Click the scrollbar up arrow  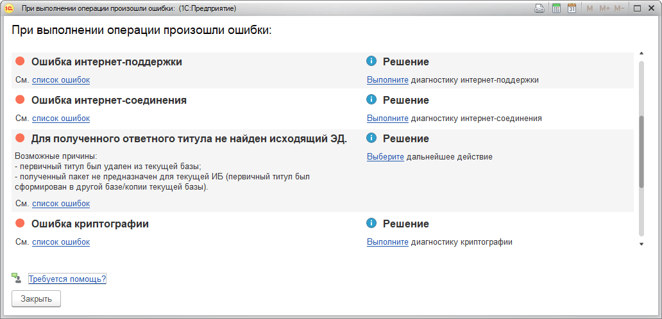(641, 53)
